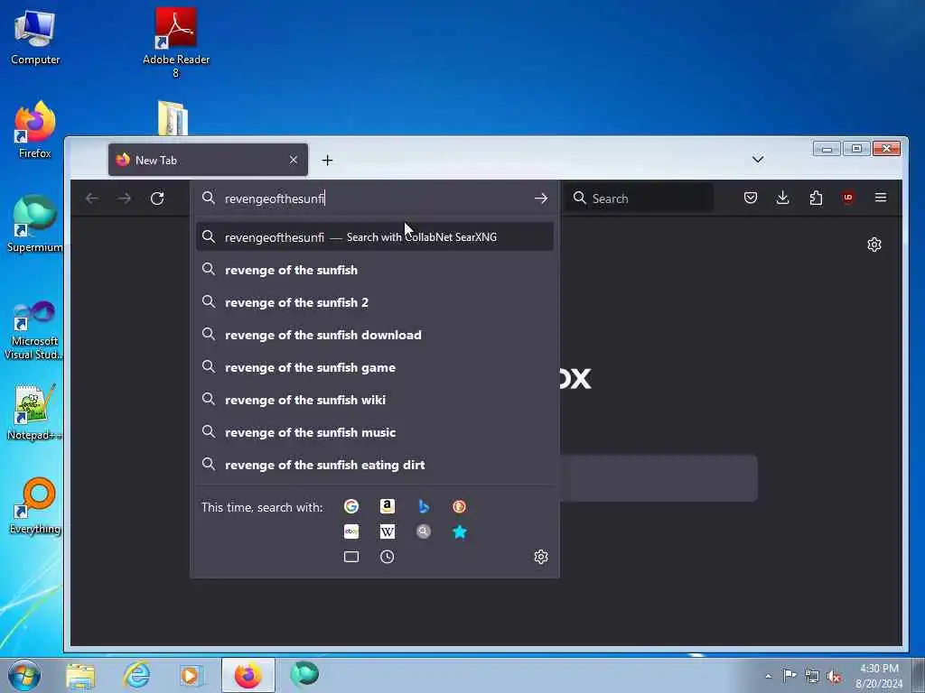This screenshot has height=693, width=925.
Task: Select Microsoft Visual Studio desktop shortcut
Action: [x=35, y=330]
